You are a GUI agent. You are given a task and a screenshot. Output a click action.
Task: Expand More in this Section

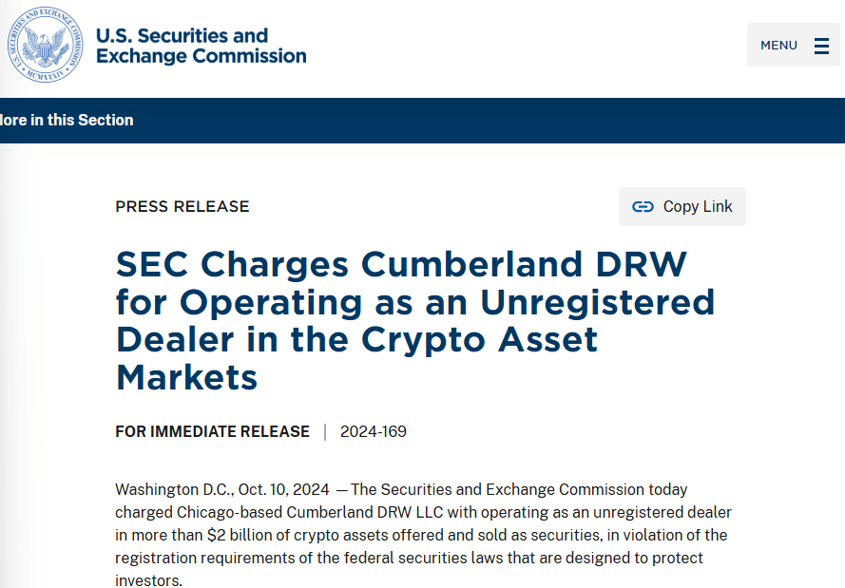coord(67,120)
